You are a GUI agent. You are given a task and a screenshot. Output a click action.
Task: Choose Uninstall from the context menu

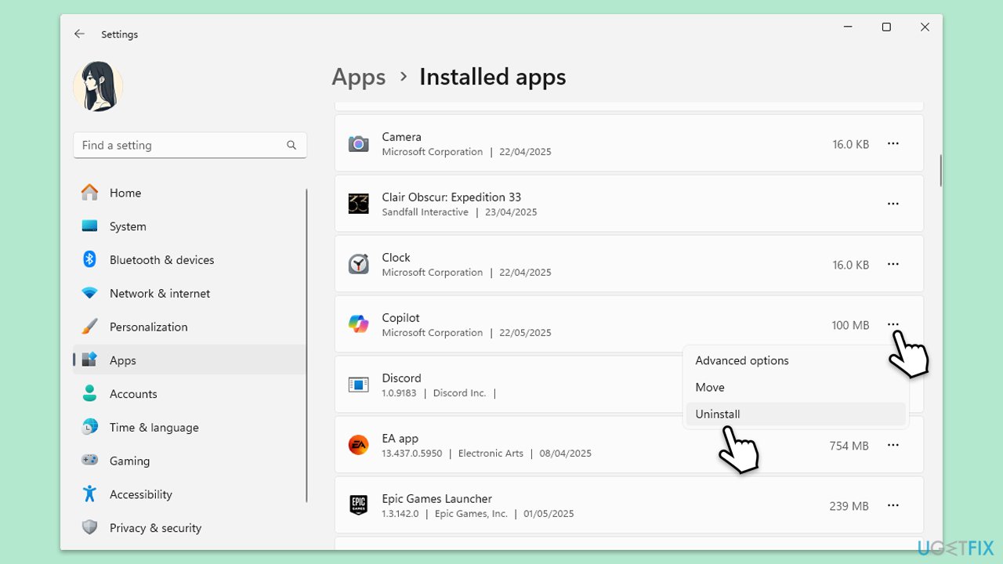coord(795,414)
